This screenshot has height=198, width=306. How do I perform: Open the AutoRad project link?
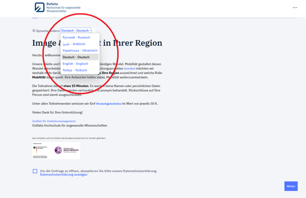click(130, 68)
